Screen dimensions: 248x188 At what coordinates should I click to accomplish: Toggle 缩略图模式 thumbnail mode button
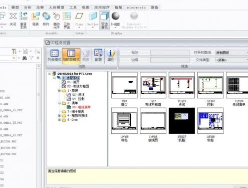pyautogui.click(x=71, y=56)
